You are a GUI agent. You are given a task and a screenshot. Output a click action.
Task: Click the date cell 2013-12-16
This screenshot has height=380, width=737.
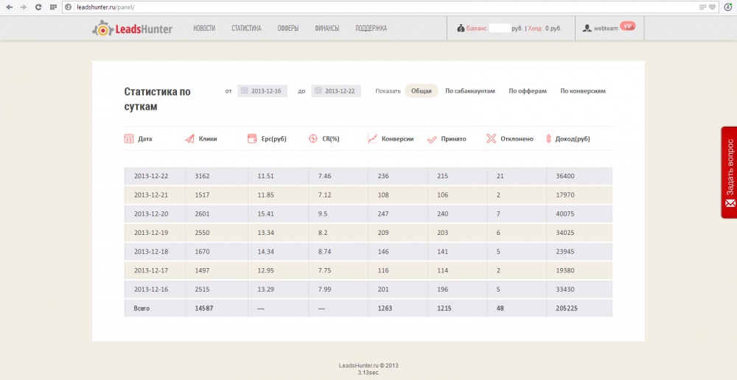[151, 289]
